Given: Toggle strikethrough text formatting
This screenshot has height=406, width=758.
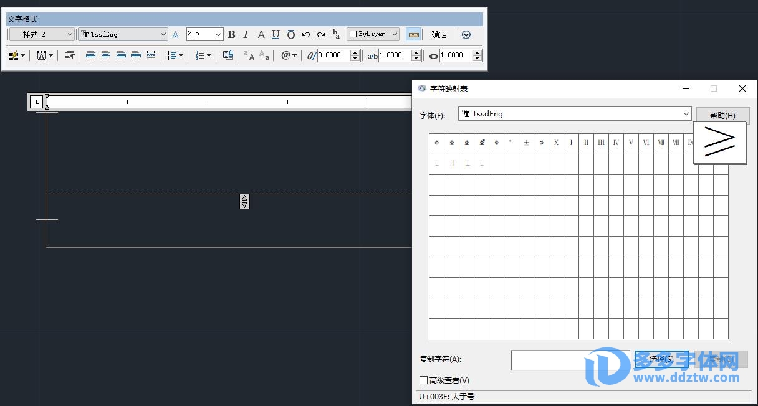Looking at the screenshot, I should [x=261, y=35].
